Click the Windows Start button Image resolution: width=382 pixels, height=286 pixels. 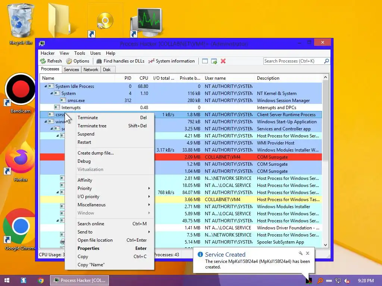[x=7, y=280]
